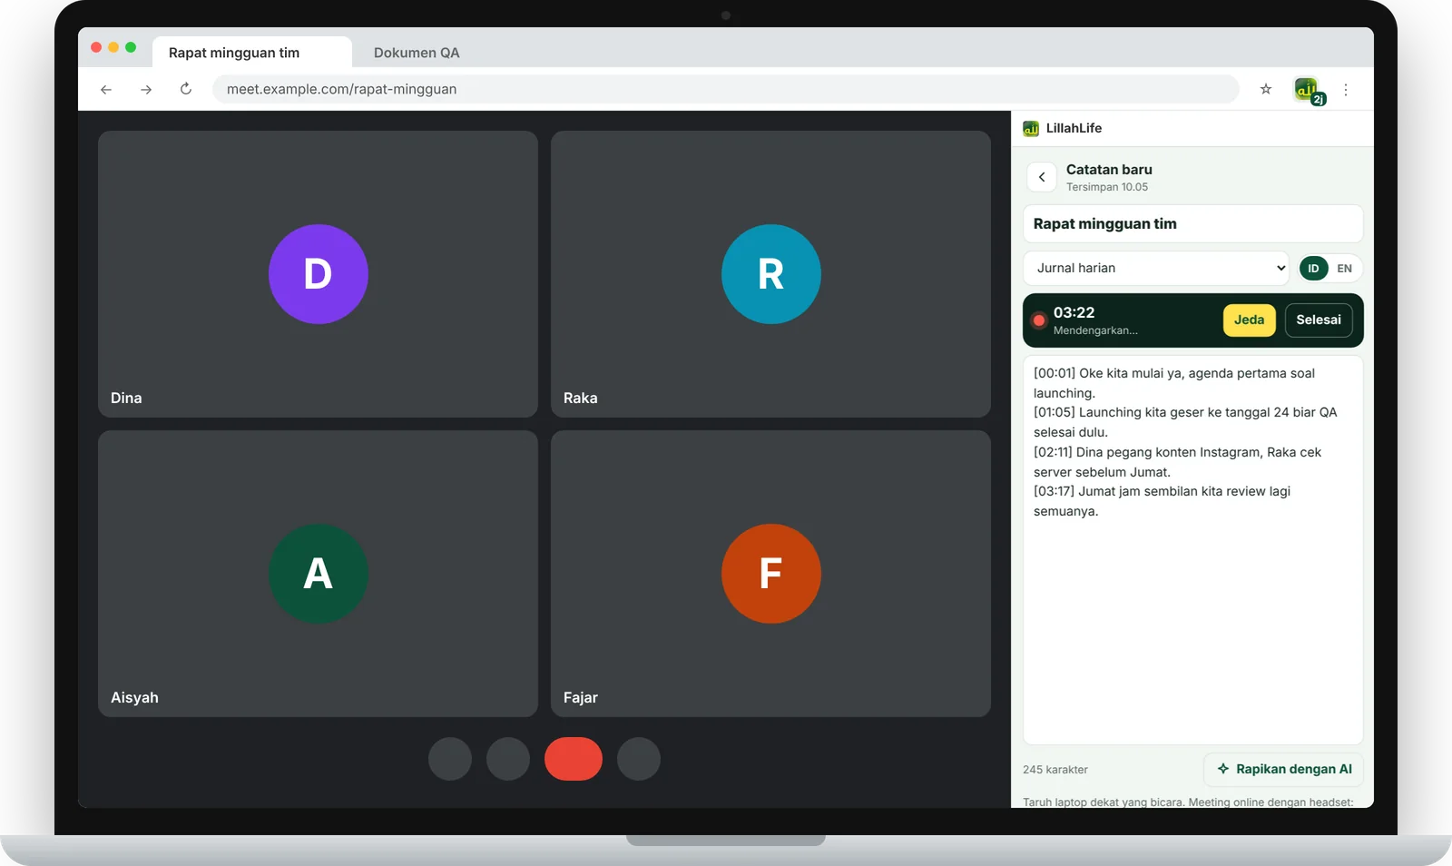Click the 'Catatan baru' heading

(x=1109, y=170)
